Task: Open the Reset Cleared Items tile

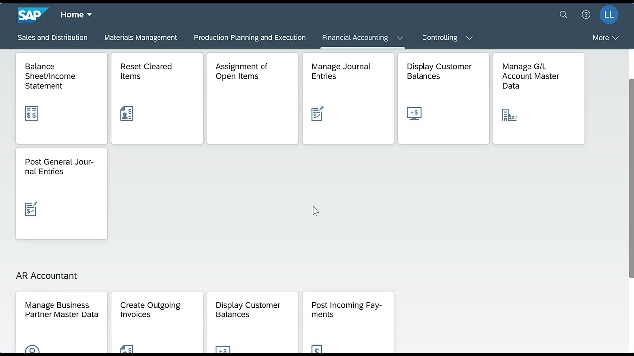Action: [x=157, y=99]
